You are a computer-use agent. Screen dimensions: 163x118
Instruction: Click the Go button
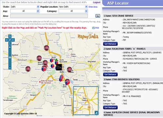pos(98,16)
